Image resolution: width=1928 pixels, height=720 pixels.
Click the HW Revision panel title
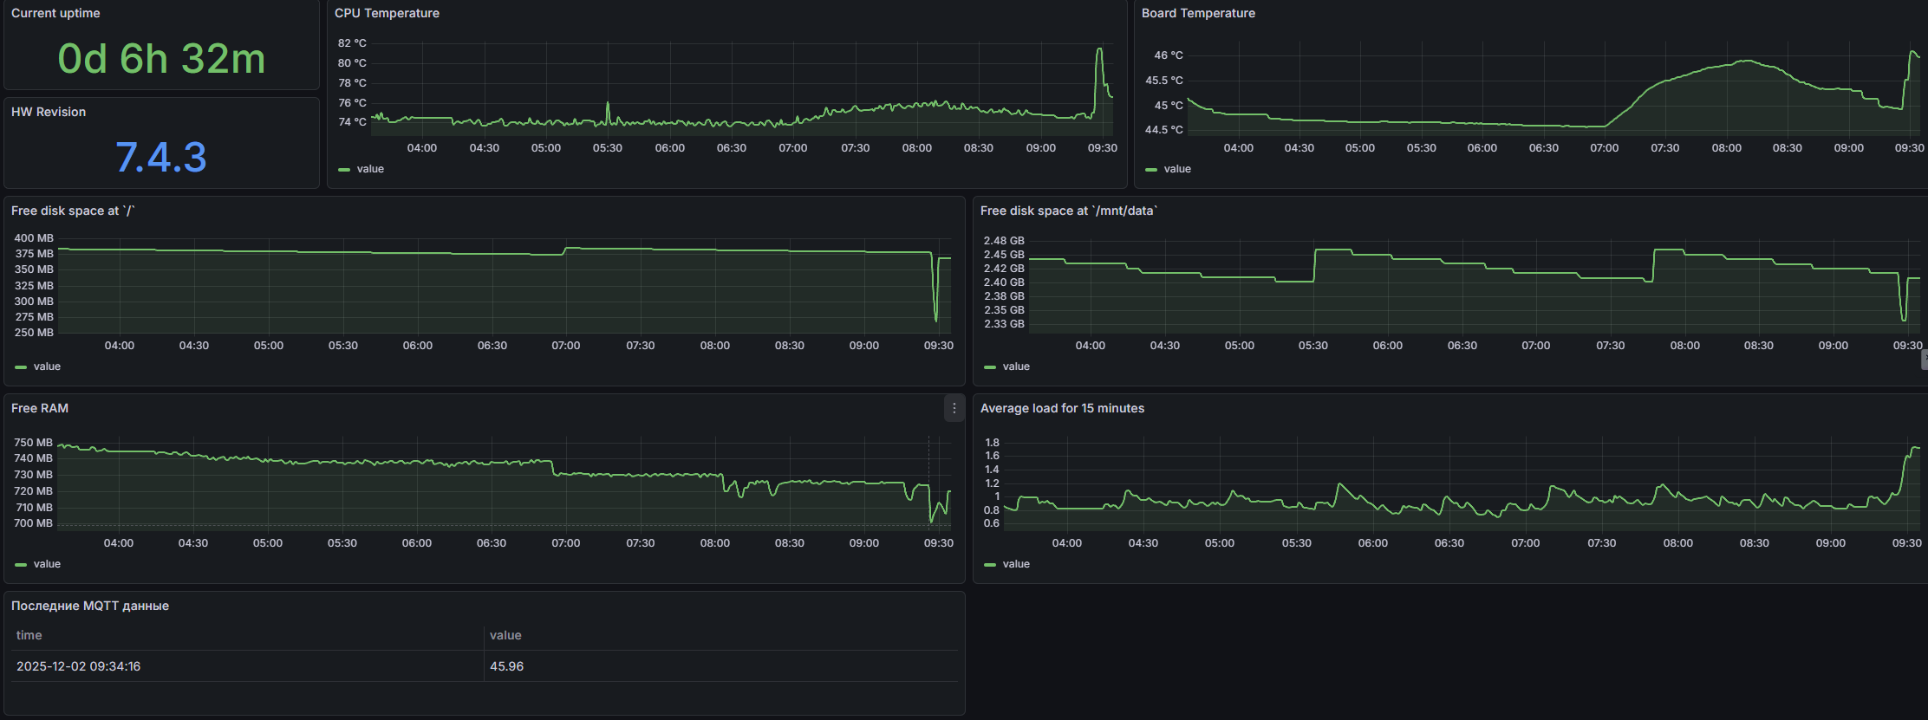pos(49,112)
